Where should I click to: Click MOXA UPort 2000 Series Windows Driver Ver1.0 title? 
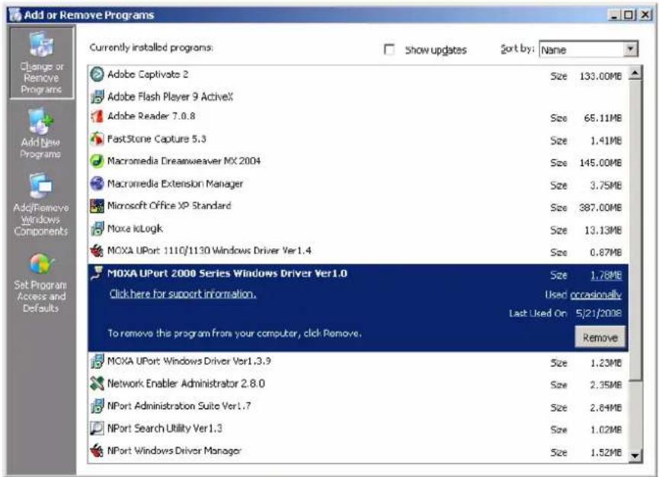227,274
